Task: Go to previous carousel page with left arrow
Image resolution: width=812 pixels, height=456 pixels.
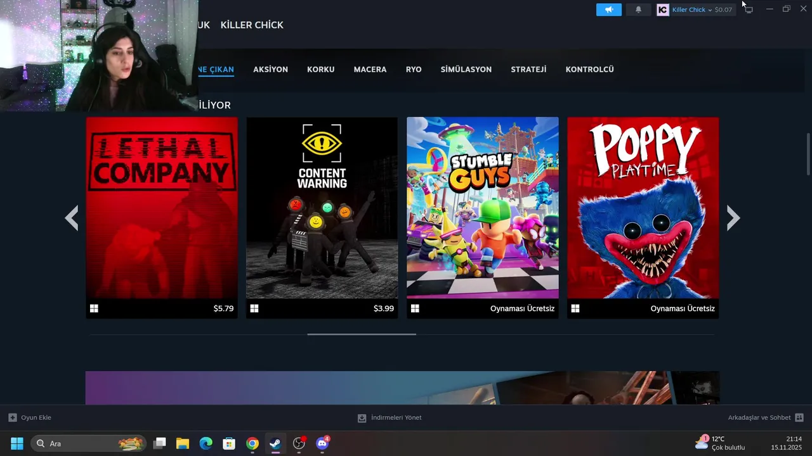Action: 71,218
